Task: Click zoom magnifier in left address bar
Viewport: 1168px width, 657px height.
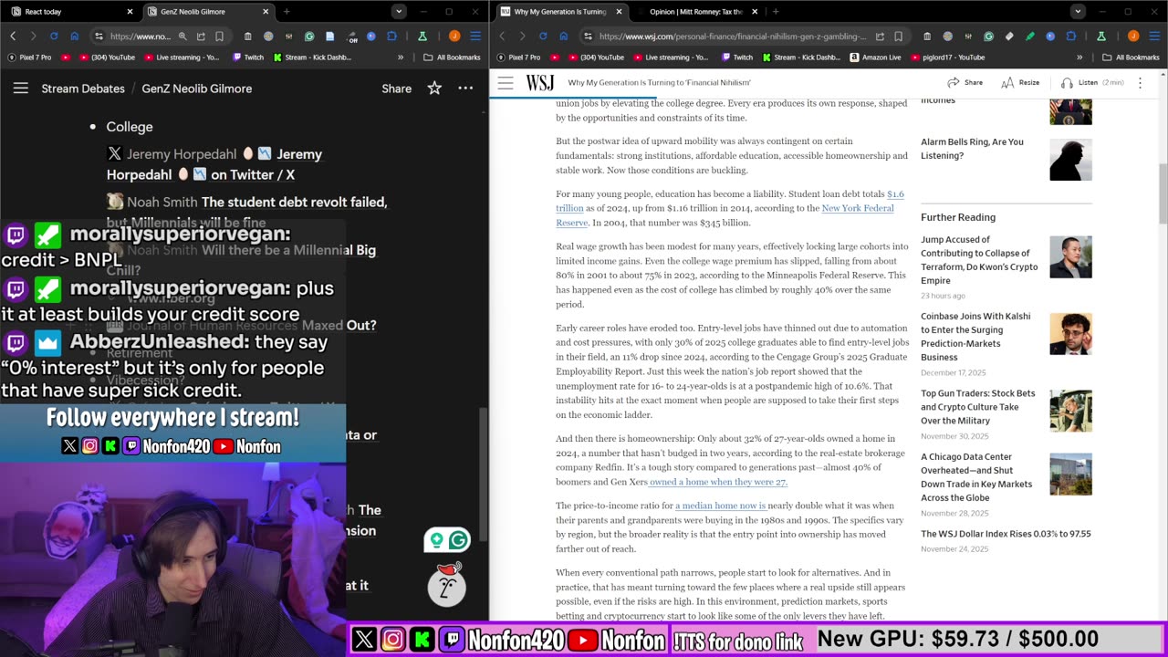Action: (x=182, y=36)
